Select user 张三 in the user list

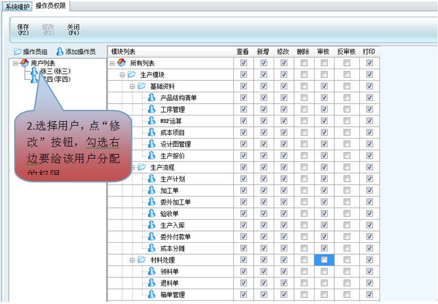pos(55,71)
